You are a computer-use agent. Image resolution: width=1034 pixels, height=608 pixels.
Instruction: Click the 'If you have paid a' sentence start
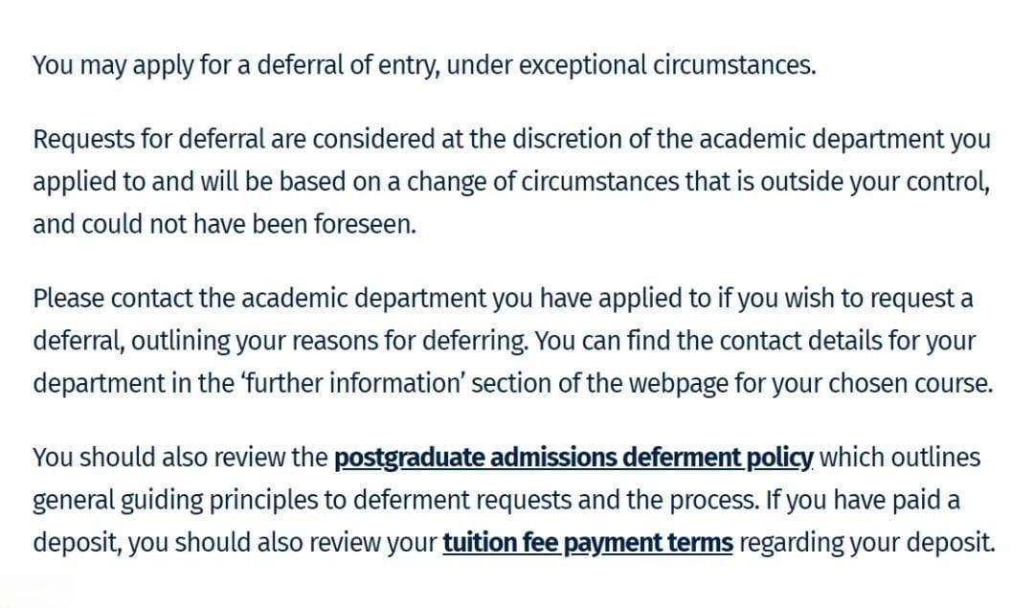click(863, 501)
